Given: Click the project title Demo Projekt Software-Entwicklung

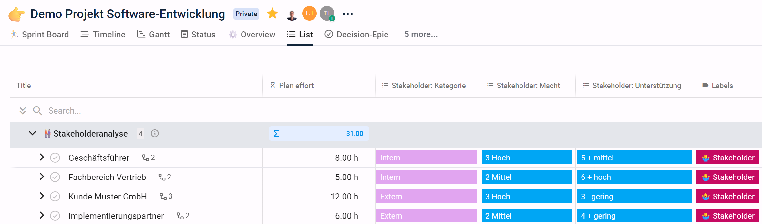Looking at the screenshot, I should (x=128, y=14).
